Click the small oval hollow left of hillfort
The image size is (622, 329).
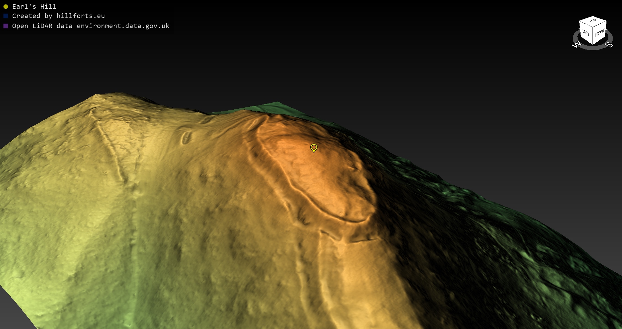tap(187, 137)
